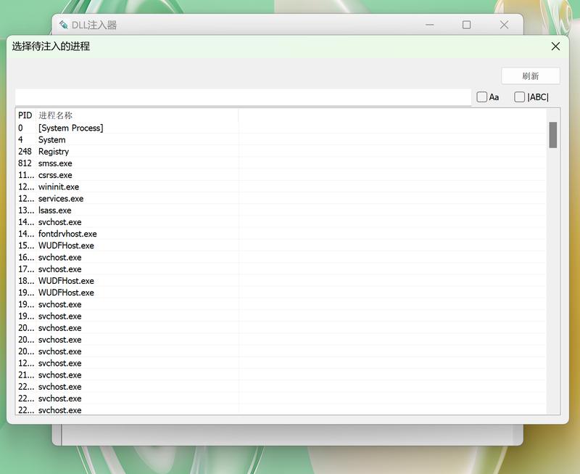The image size is (580, 474).
Task: Select svchost.exe with PID 12...
Action: point(281,363)
